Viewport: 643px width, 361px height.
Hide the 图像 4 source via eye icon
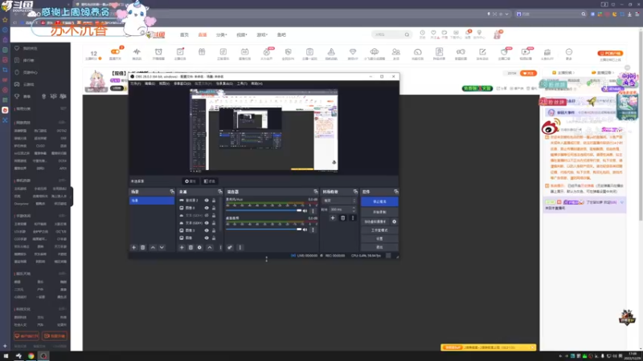coord(207,208)
